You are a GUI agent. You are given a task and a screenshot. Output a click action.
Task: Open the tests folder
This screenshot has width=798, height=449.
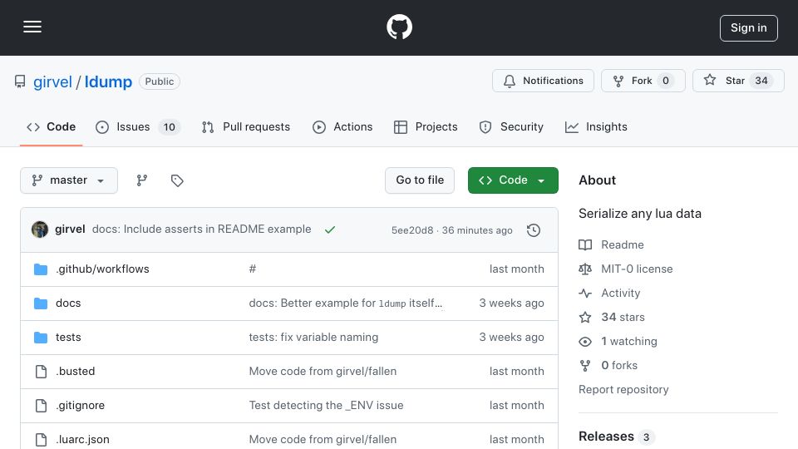(68, 337)
